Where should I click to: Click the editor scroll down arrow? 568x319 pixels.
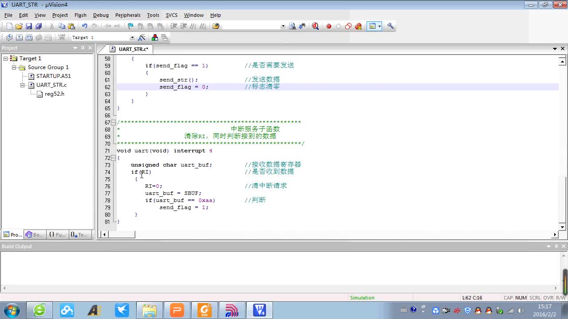coord(563,227)
